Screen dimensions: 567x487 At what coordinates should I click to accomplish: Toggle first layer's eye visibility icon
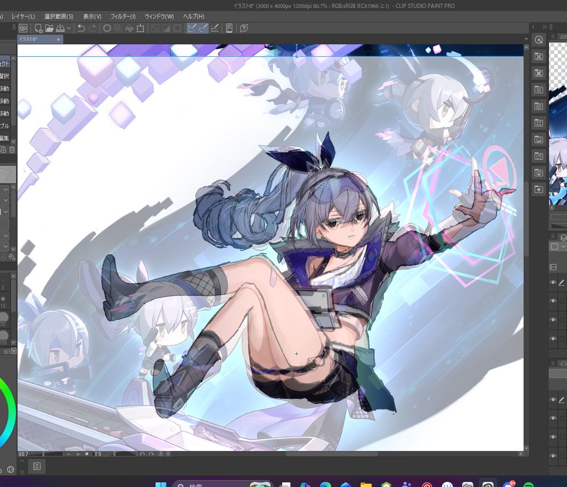pos(553,282)
